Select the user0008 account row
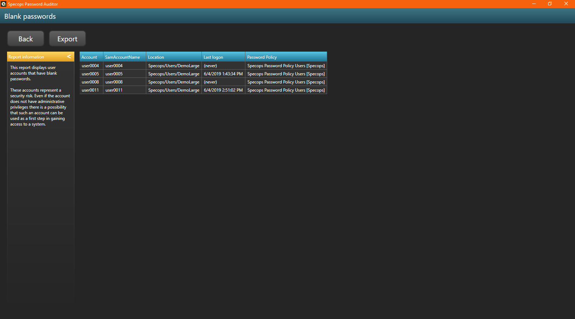The height and width of the screenshot is (319, 575). (x=90, y=82)
